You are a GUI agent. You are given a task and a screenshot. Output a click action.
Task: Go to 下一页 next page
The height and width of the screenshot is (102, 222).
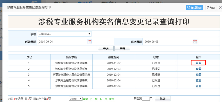[103, 99]
